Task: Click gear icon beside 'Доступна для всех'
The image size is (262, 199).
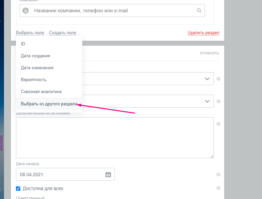Action: [218, 188]
